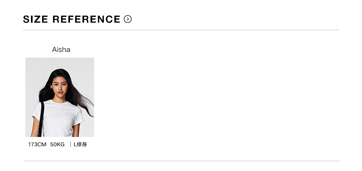This screenshot has height=171, width=362.
Task: Select the model name Aisha
Action: pyautogui.click(x=61, y=50)
